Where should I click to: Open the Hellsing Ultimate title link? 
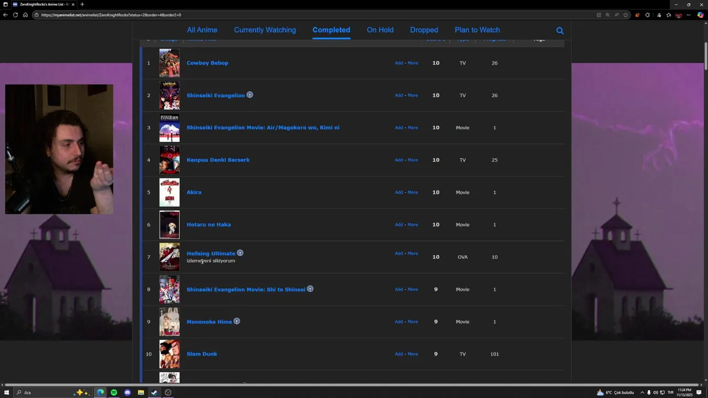click(x=211, y=254)
